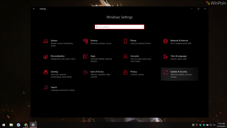Click the magnifier icon in search box
Image resolution: width=227 pixels, height=128 pixels.
point(142,27)
